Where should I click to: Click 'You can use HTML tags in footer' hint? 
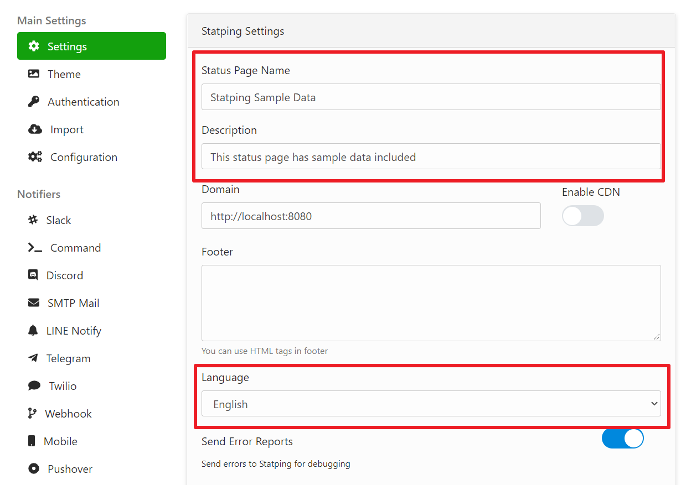265,351
